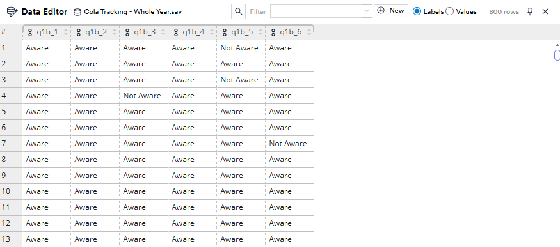Screen dimensions: 560x247
Task: Sort by q1b_6 using its sort arrows
Action: 308,33
